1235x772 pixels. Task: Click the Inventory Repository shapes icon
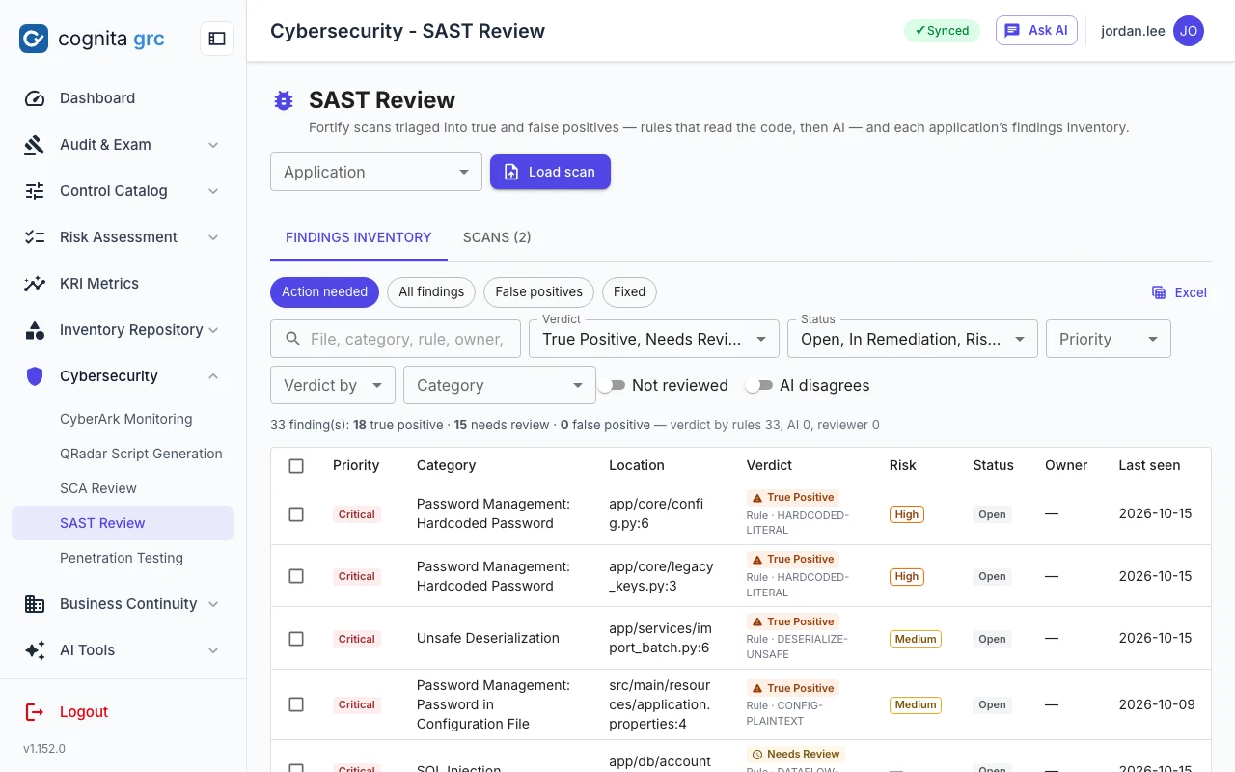click(35, 330)
